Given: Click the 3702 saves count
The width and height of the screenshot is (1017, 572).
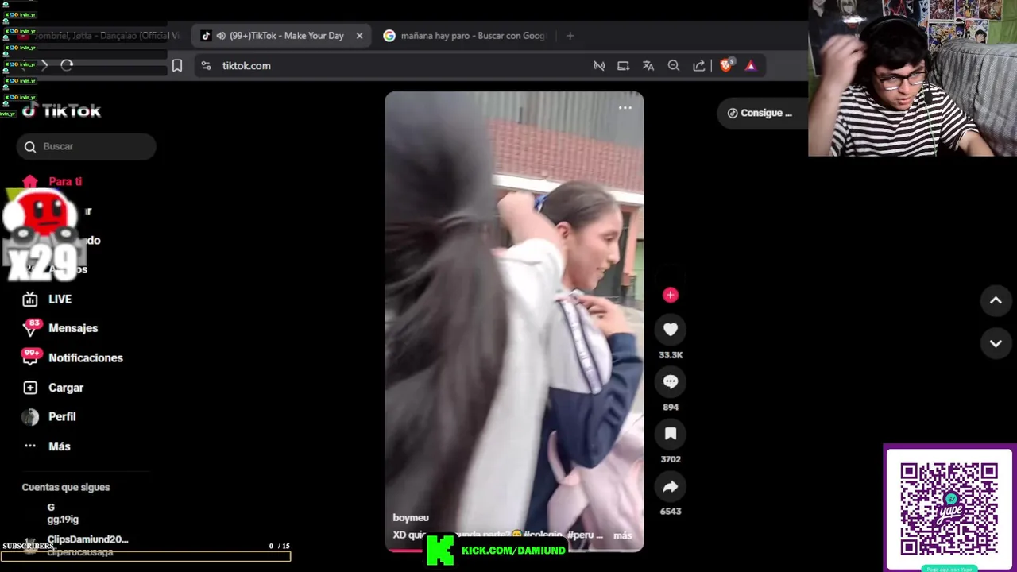Looking at the screenshot, I should point(671,459).
